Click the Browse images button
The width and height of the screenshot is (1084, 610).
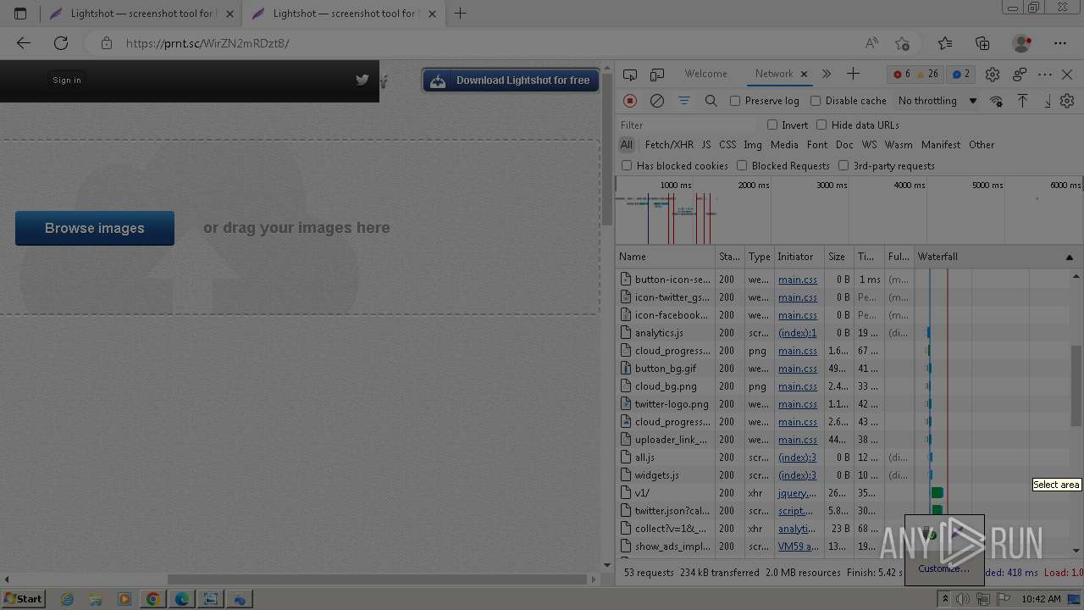[95, 228]
